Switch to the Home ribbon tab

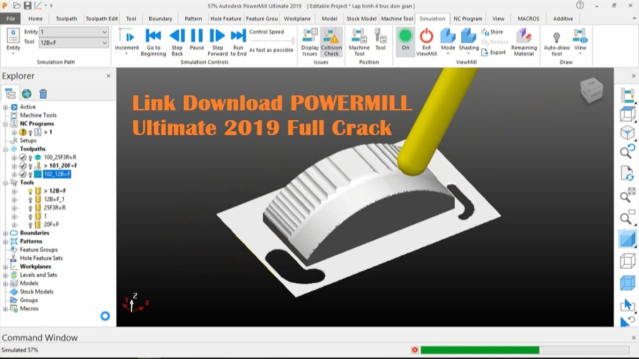35,19
